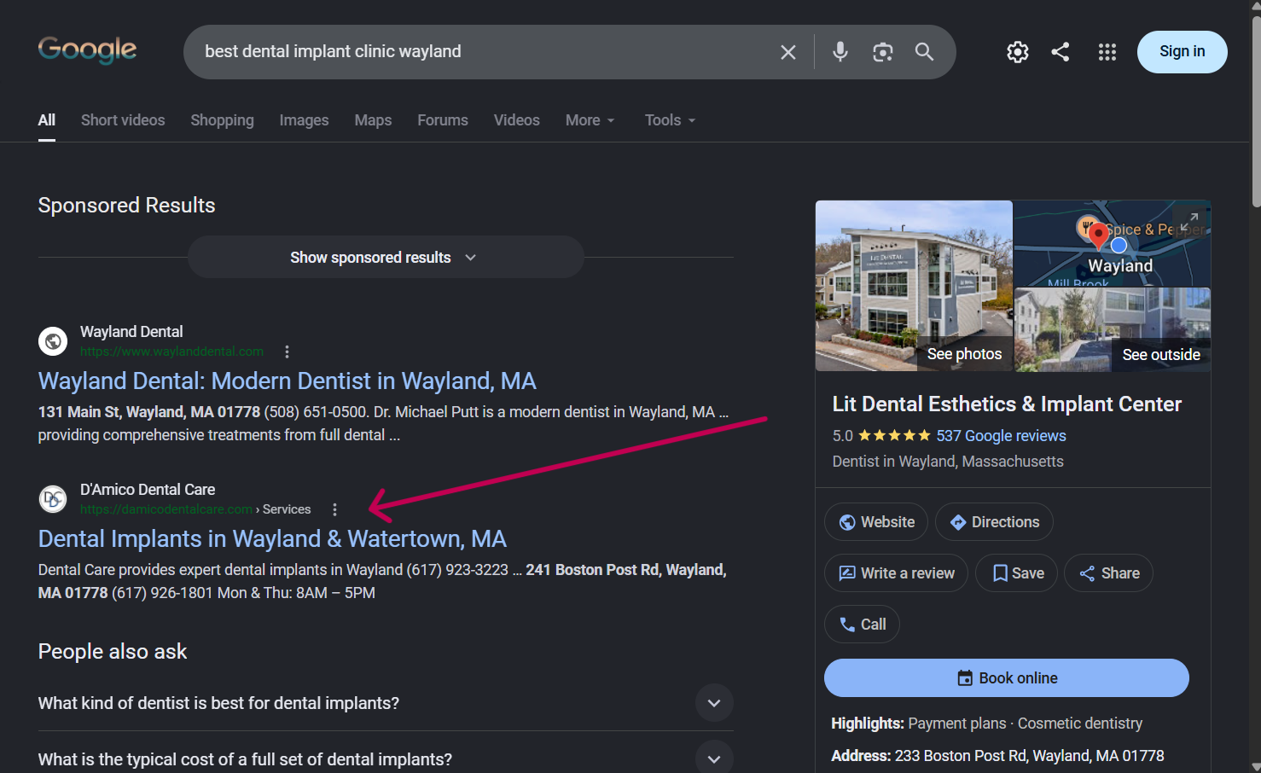
Task: Click the 'D'Amico Dental Care' site name
Action: coord(148,490)
